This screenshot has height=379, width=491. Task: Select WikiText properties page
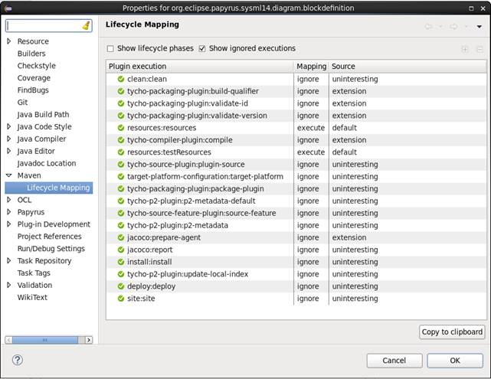[32, 297]
